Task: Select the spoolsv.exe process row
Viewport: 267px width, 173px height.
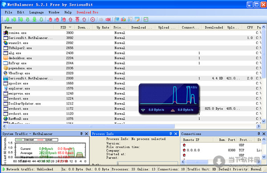Action: click(x=132, y=83)
